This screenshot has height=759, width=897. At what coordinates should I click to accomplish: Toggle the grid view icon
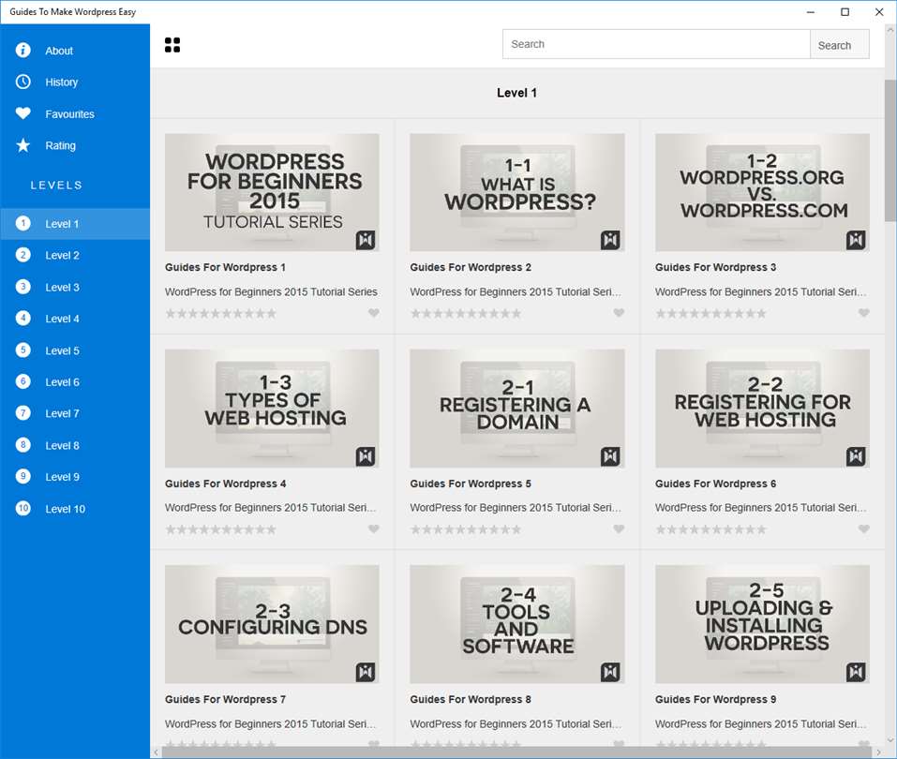(172, 45)
